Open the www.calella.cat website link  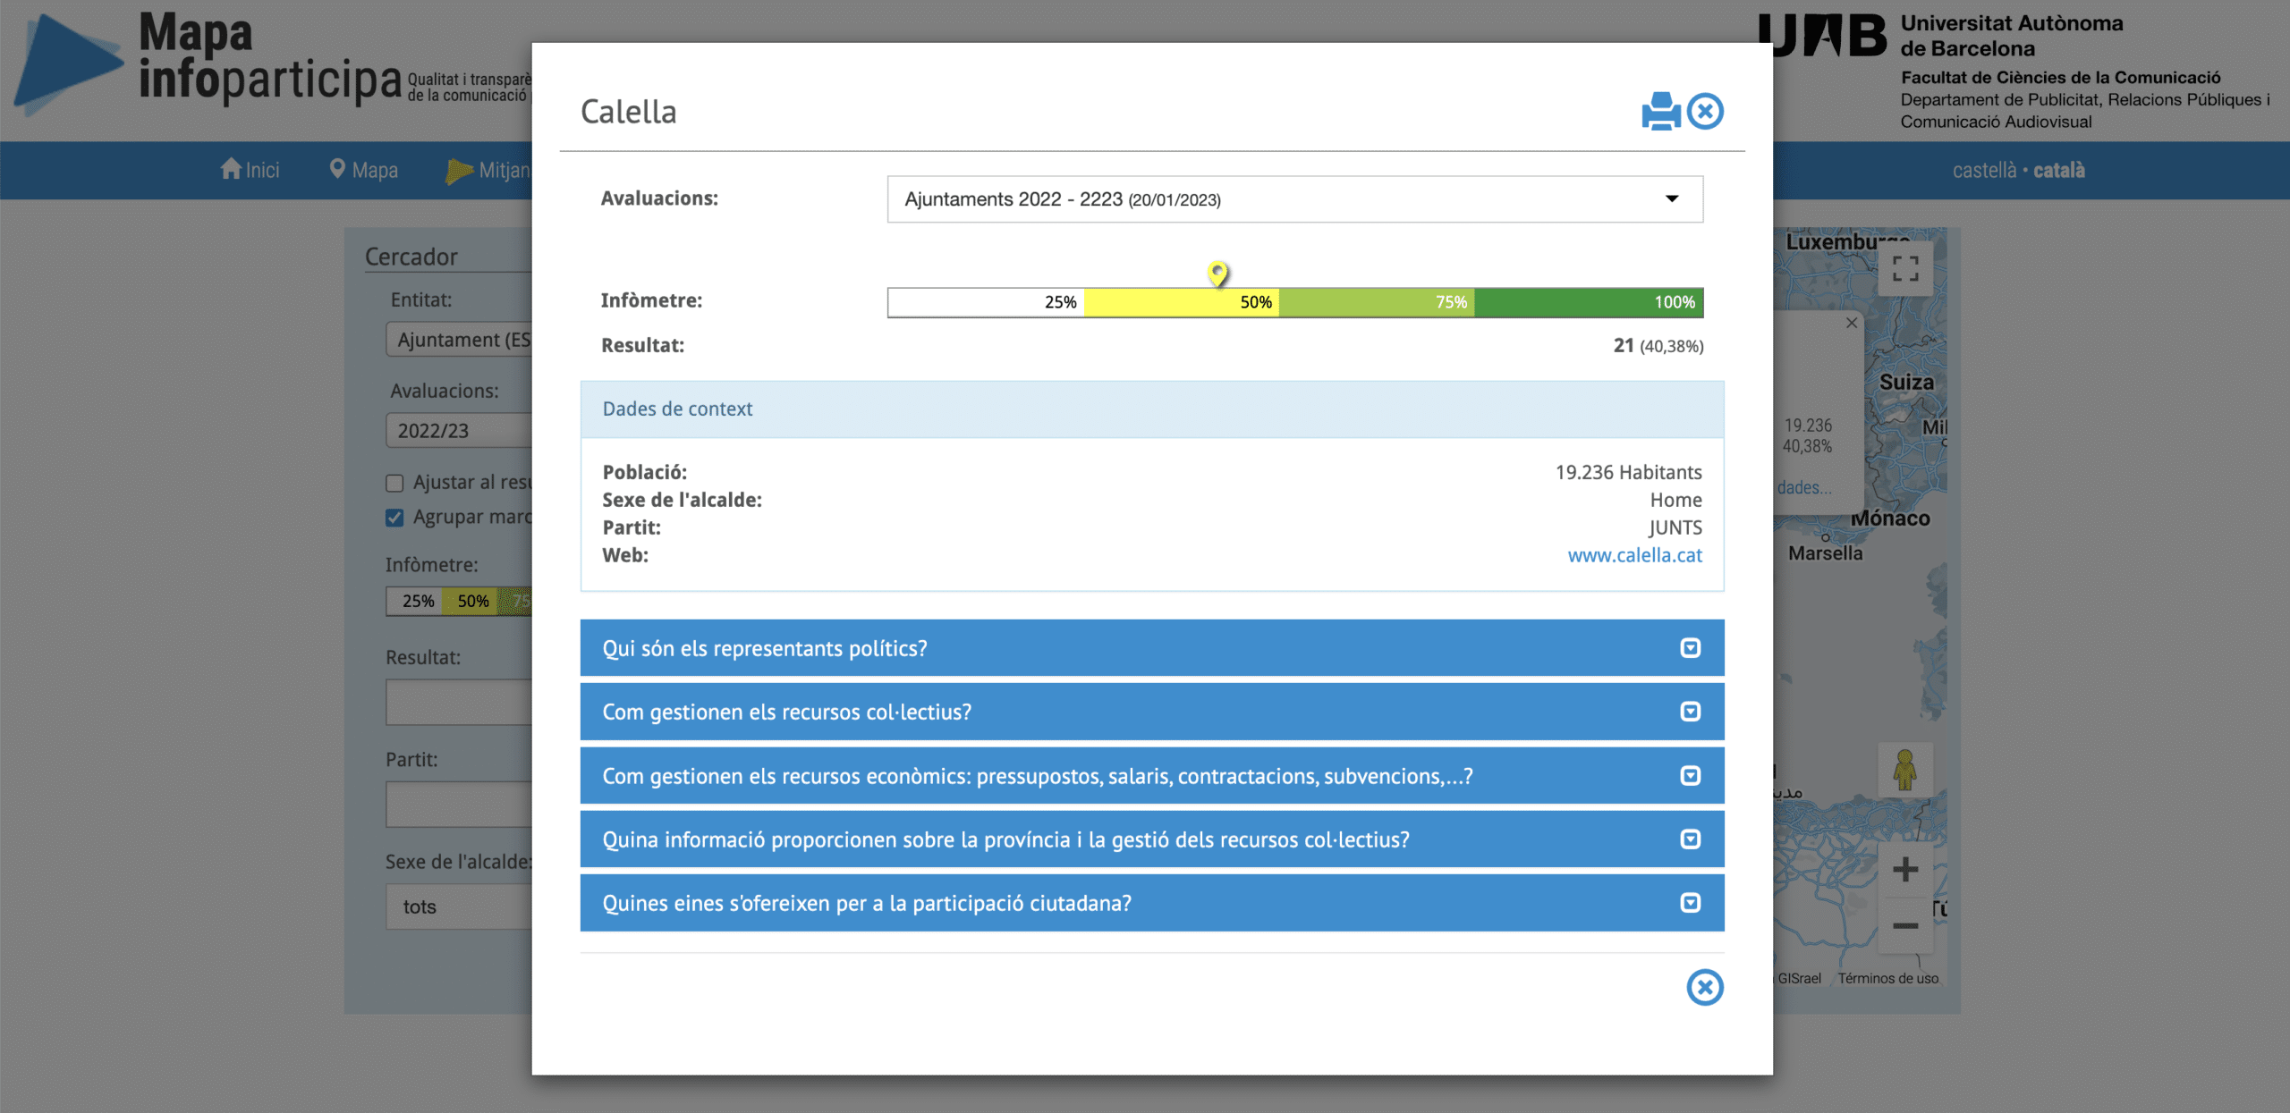click(1634, 555)
